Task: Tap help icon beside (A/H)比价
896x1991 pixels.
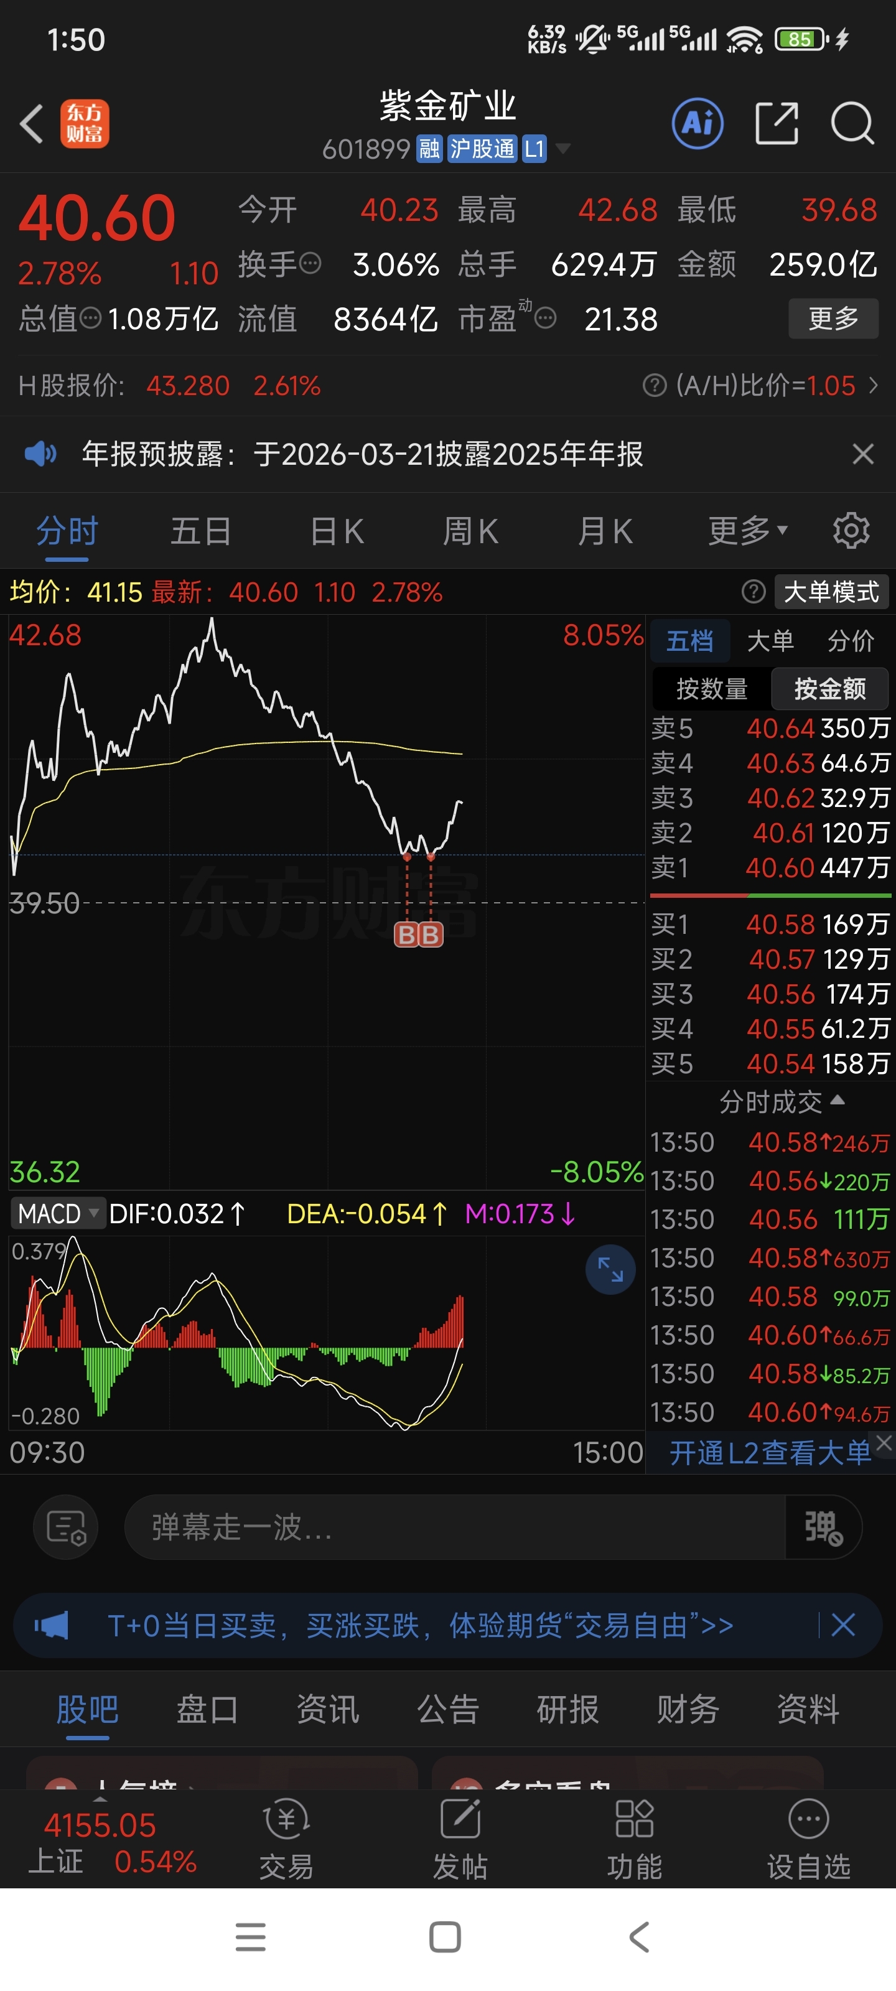Action: pyautogui.click(x=654, y=385)
